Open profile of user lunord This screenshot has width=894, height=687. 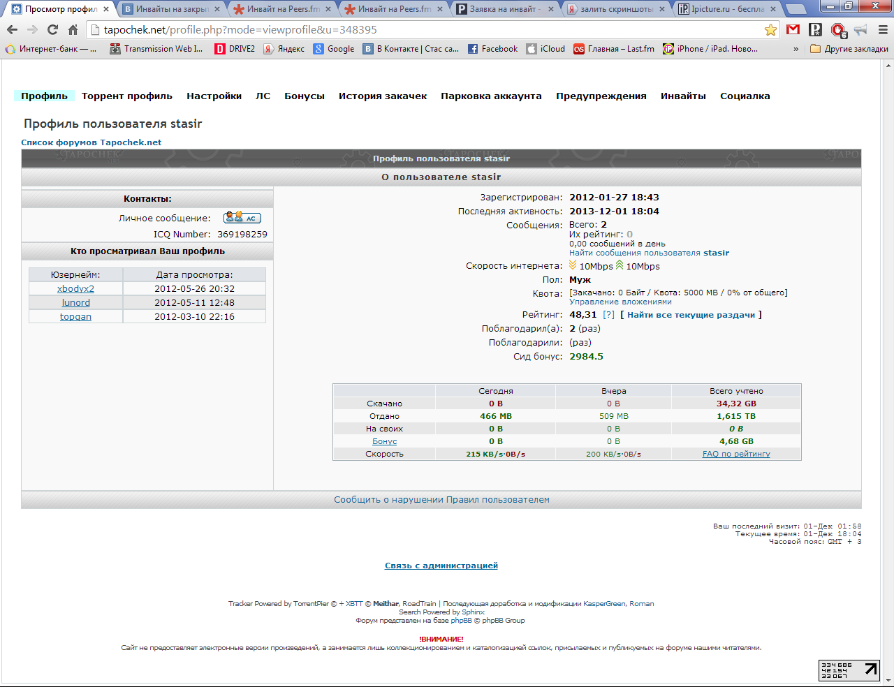(75, 302)
